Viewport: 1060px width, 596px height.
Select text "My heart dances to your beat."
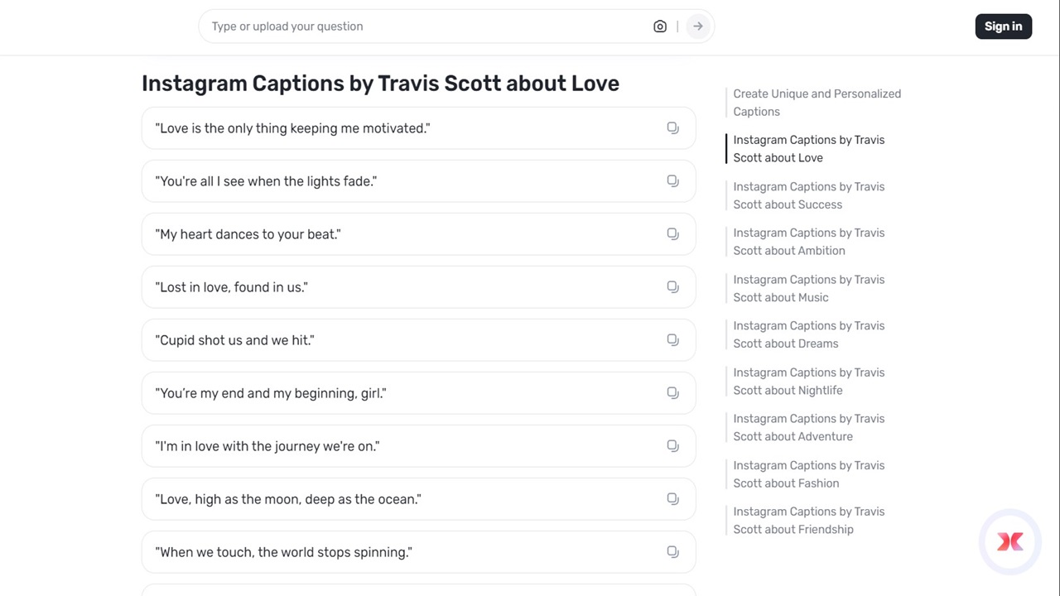click(x=248, y=234)
